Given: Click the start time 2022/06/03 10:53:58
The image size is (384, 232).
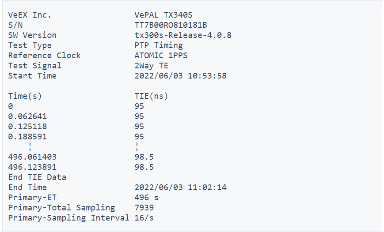Looking at the screenshot, I should tap(180, 76).
